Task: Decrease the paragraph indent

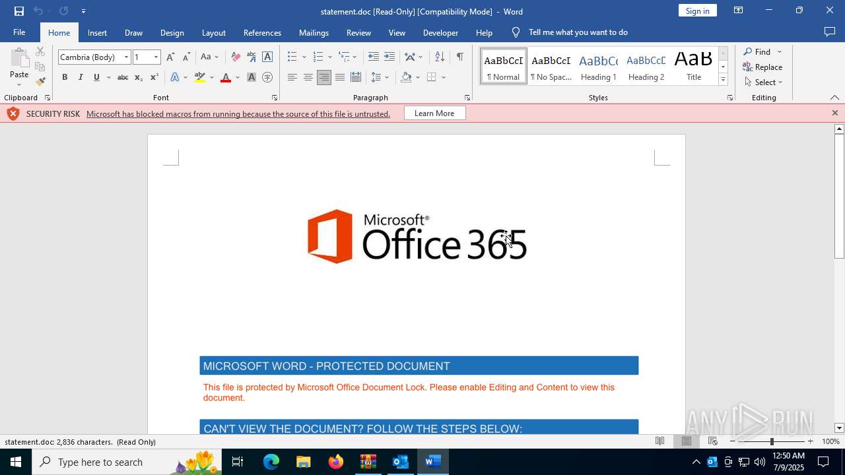Action: pyautogui.click(x=374, y=57)
